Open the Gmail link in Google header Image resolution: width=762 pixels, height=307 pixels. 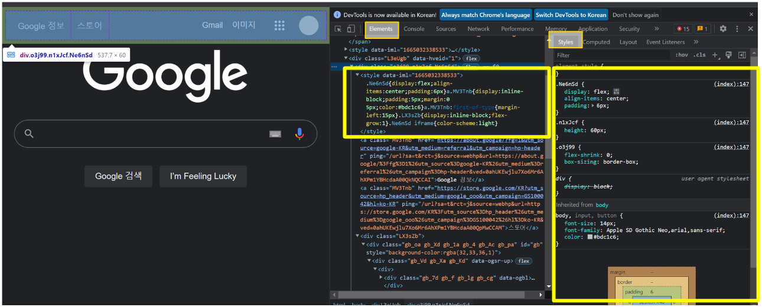[x=213, y=25]
